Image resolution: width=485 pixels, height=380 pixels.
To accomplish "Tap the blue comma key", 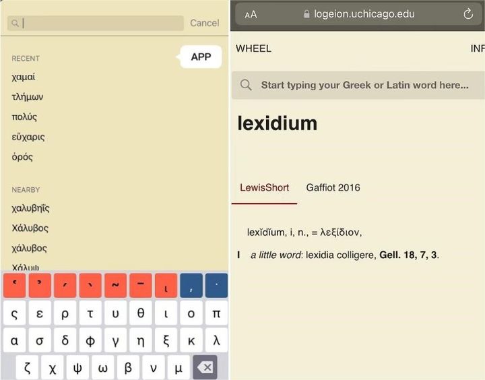I will point(191,285).
